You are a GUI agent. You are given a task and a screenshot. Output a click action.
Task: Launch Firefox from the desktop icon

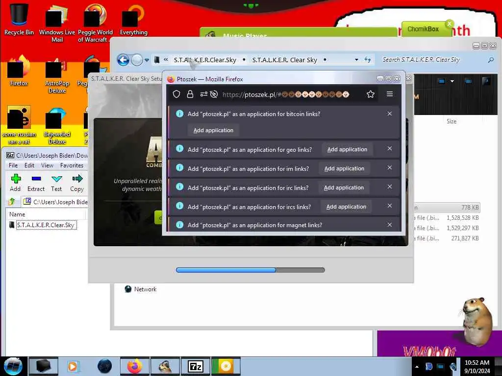(x=19, y=71)
